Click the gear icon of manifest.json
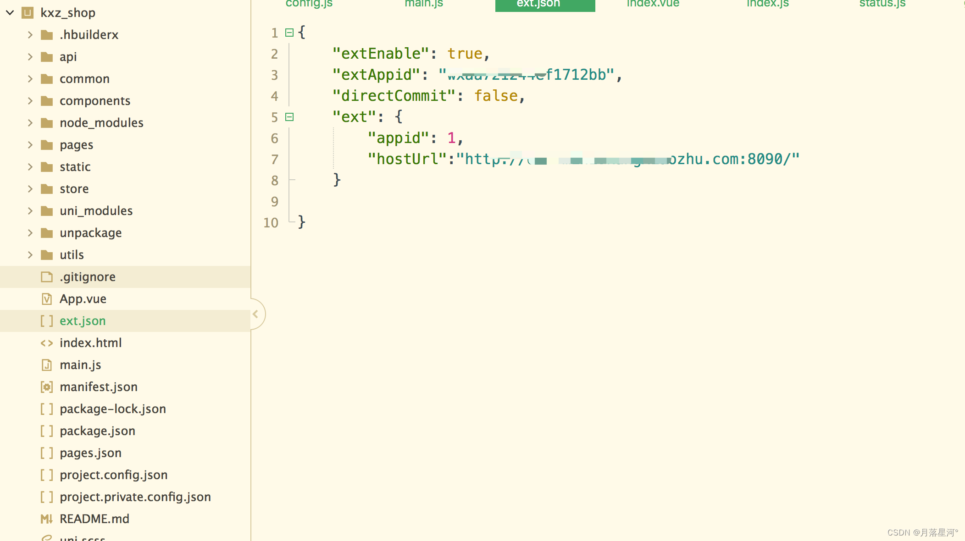 pyautogui.click(x=47, y=386)
